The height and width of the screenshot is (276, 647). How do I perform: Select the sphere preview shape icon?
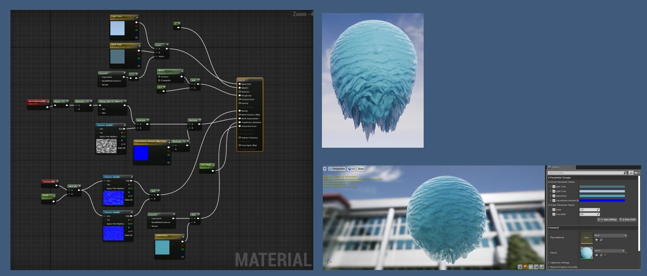pyautogui.click(x=525, y=267)
